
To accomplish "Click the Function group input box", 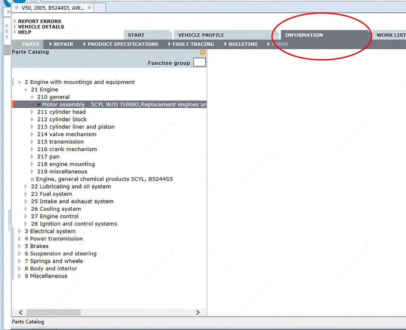I will [x=200, y=62].
